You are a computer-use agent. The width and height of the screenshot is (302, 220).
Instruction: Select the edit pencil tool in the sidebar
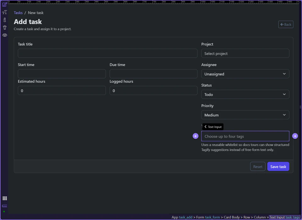tap(4, 4)
